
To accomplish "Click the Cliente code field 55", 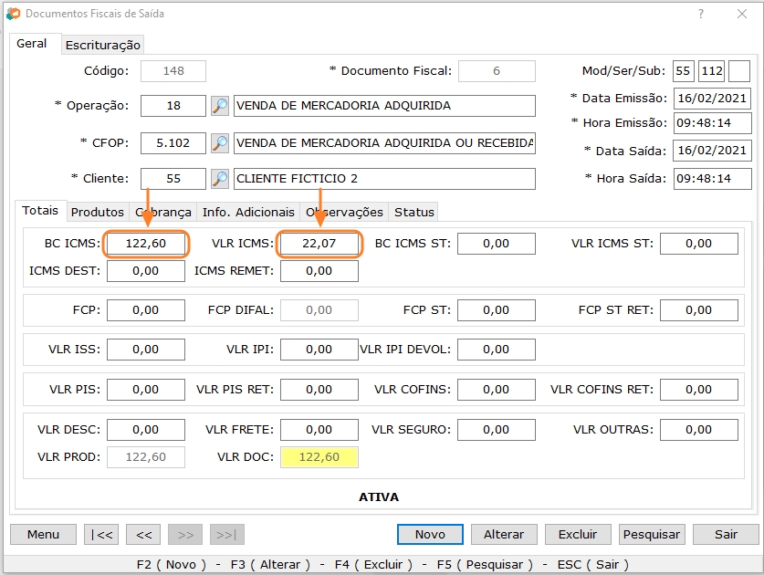I will pyautogui.click(x=173, y=179).
